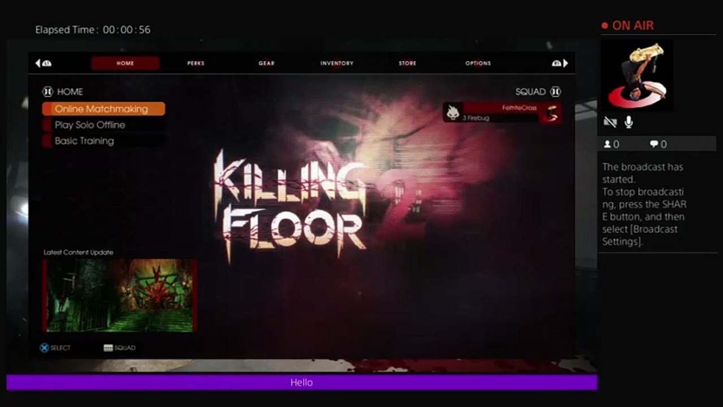
Task: Open the Latest Content Update thumbnail
Action: tap(119, 295)
